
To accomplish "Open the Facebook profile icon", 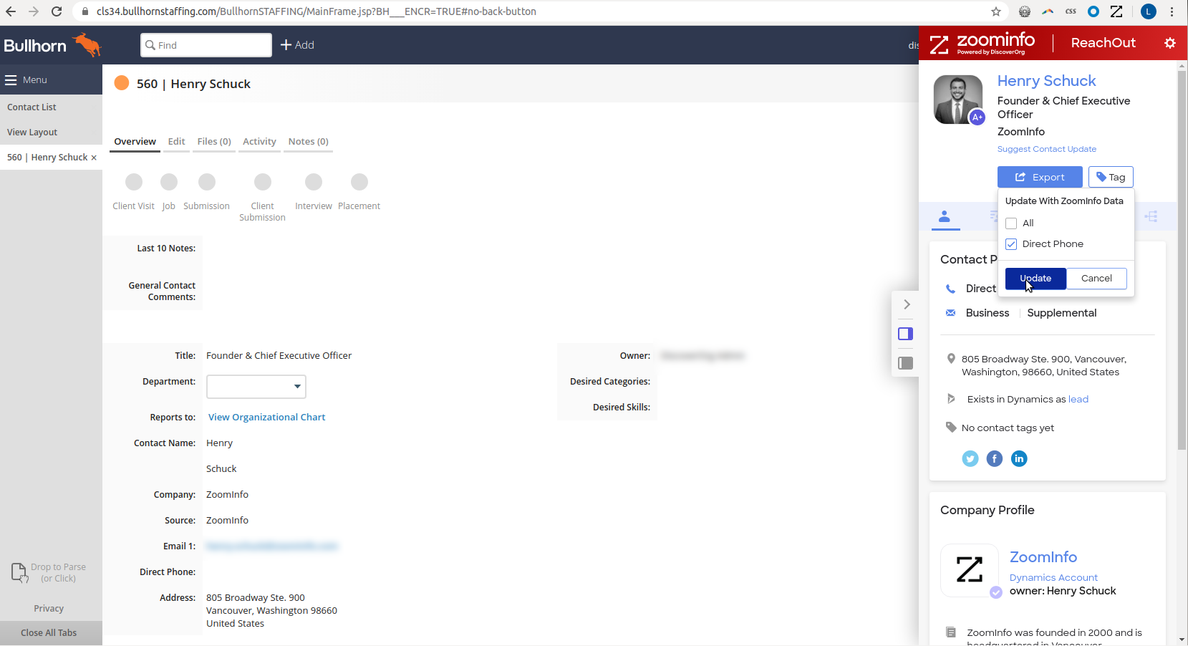I will click(x=994, y=458).
